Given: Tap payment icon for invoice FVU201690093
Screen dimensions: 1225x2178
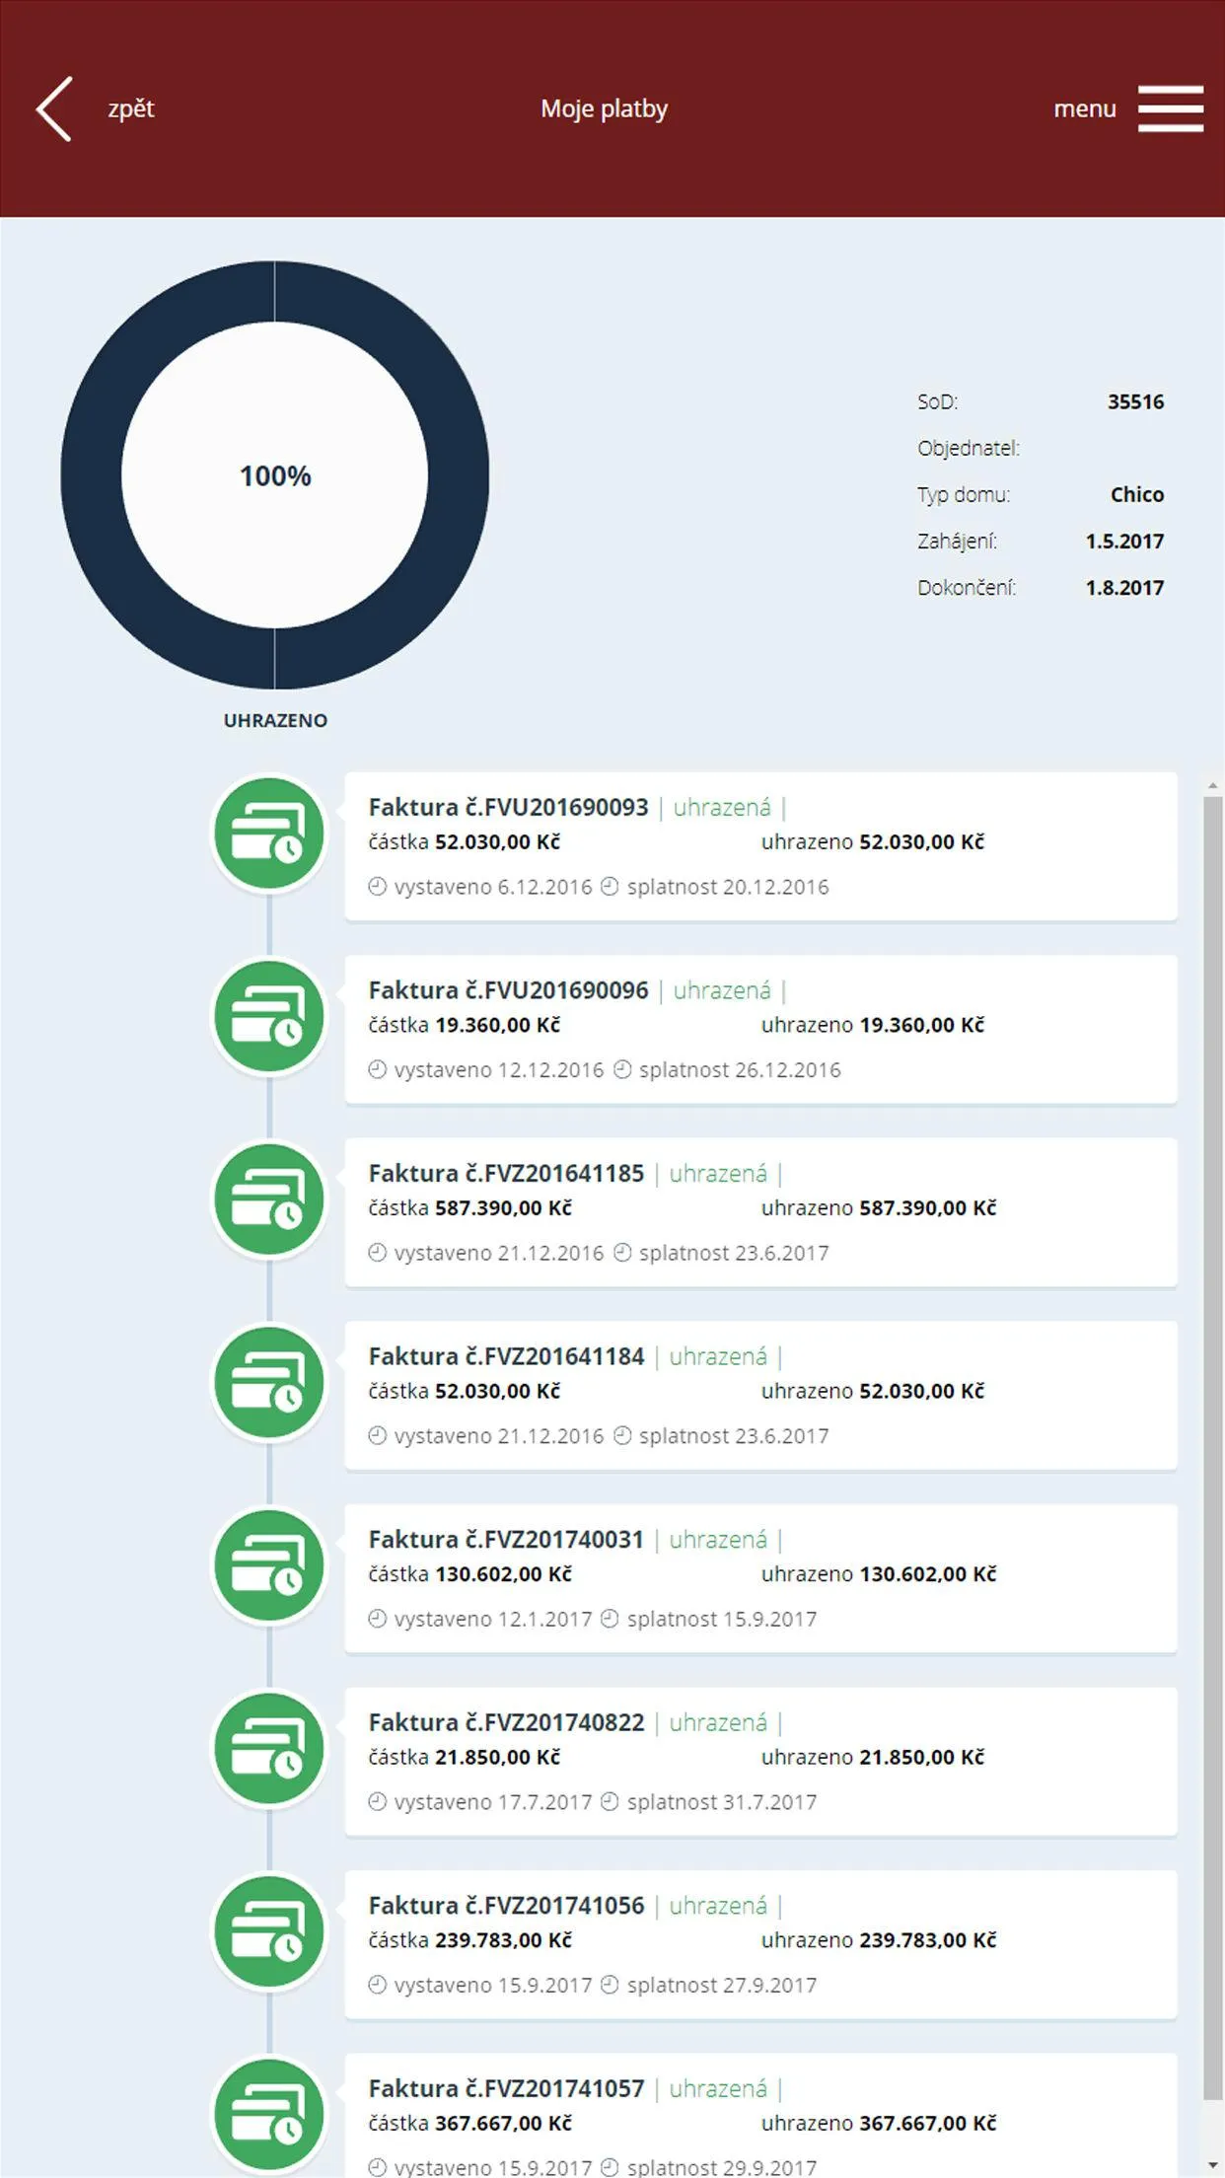Looking at the screenshot, I should pos(269,834).
